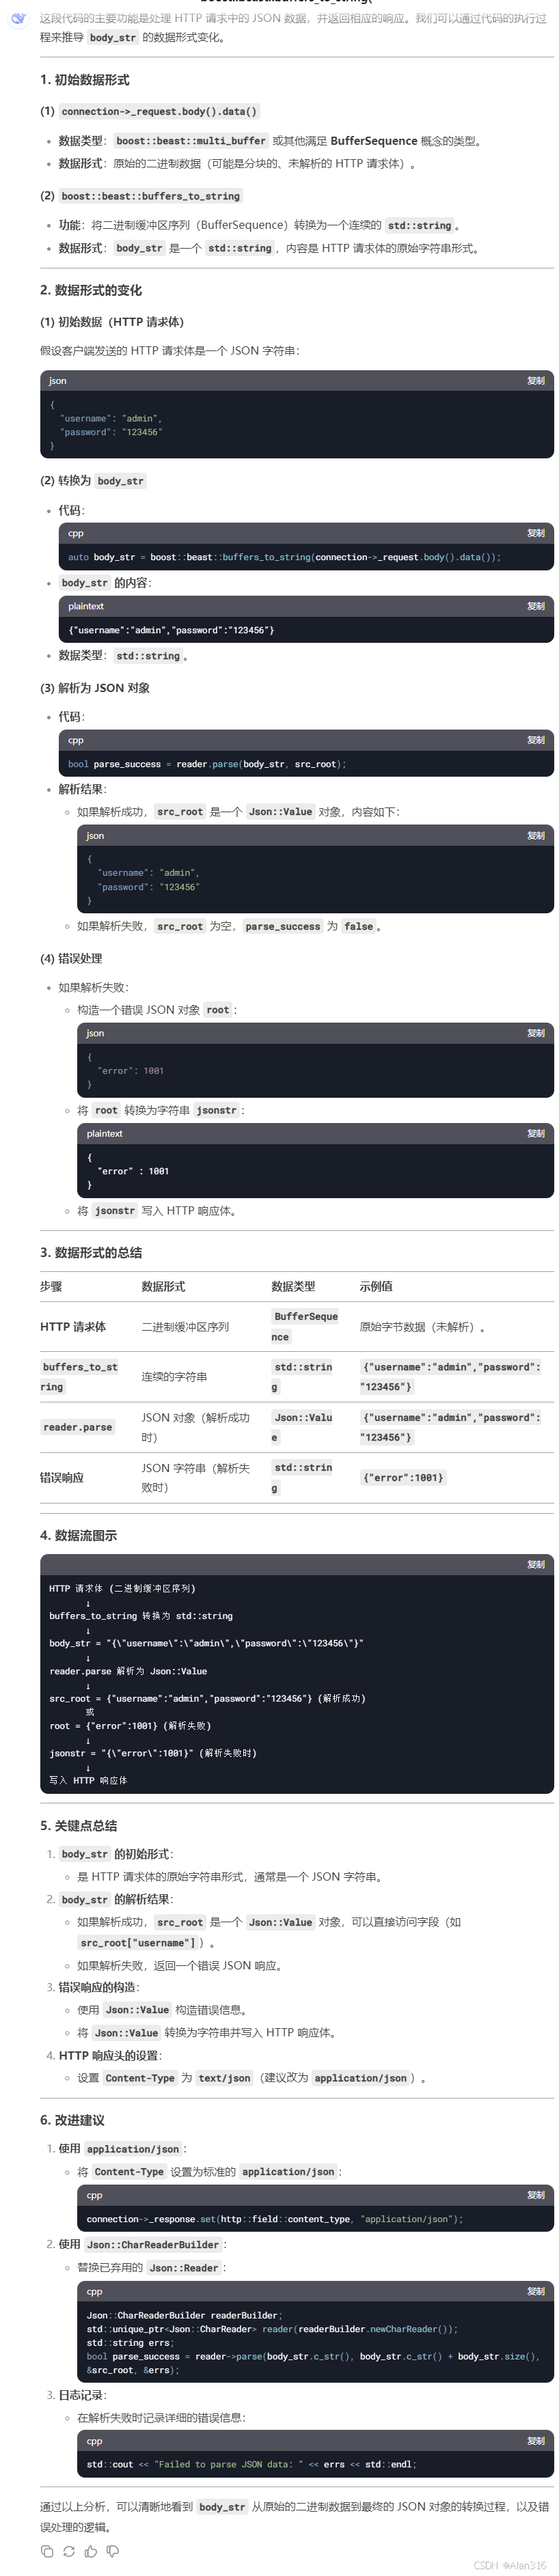Click the line "reader.parse 解析为 Json::Value" in the diagram
Image resolution: width=559 pixels, height=2576 pixels.
tap(128, 1671)
